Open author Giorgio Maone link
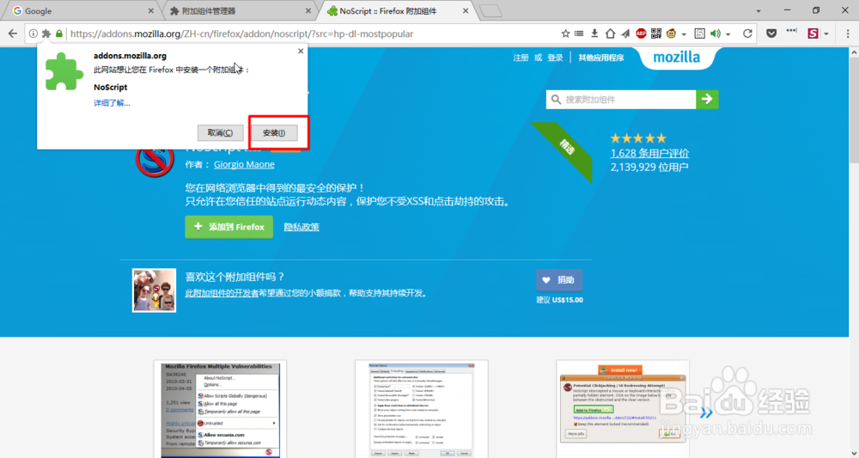 [244, 164]
